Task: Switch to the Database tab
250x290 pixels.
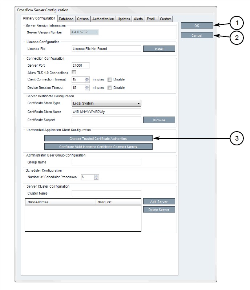Action: (66, 19)
